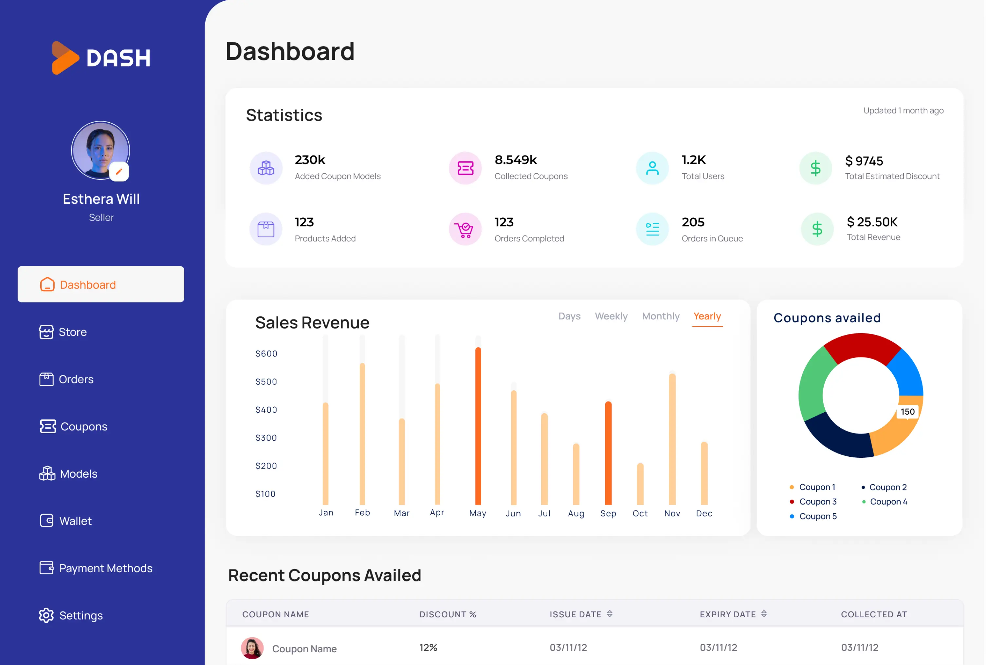Go to the Payment Methods page

point(105,568)
